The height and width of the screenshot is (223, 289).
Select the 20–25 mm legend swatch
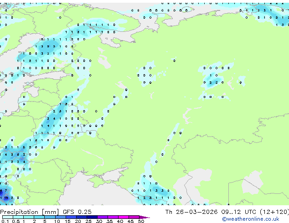click(x=82, y=217)
